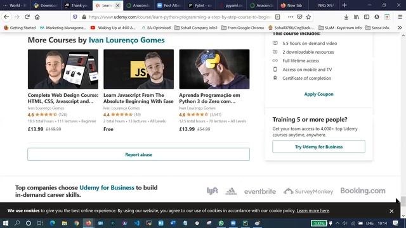Open Cortana circle on the taskbar
The height and width of the screenshot is (228, 406).
click(x=29, y=223)
